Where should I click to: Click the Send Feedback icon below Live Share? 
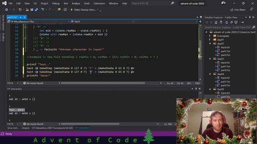point(252,10)
